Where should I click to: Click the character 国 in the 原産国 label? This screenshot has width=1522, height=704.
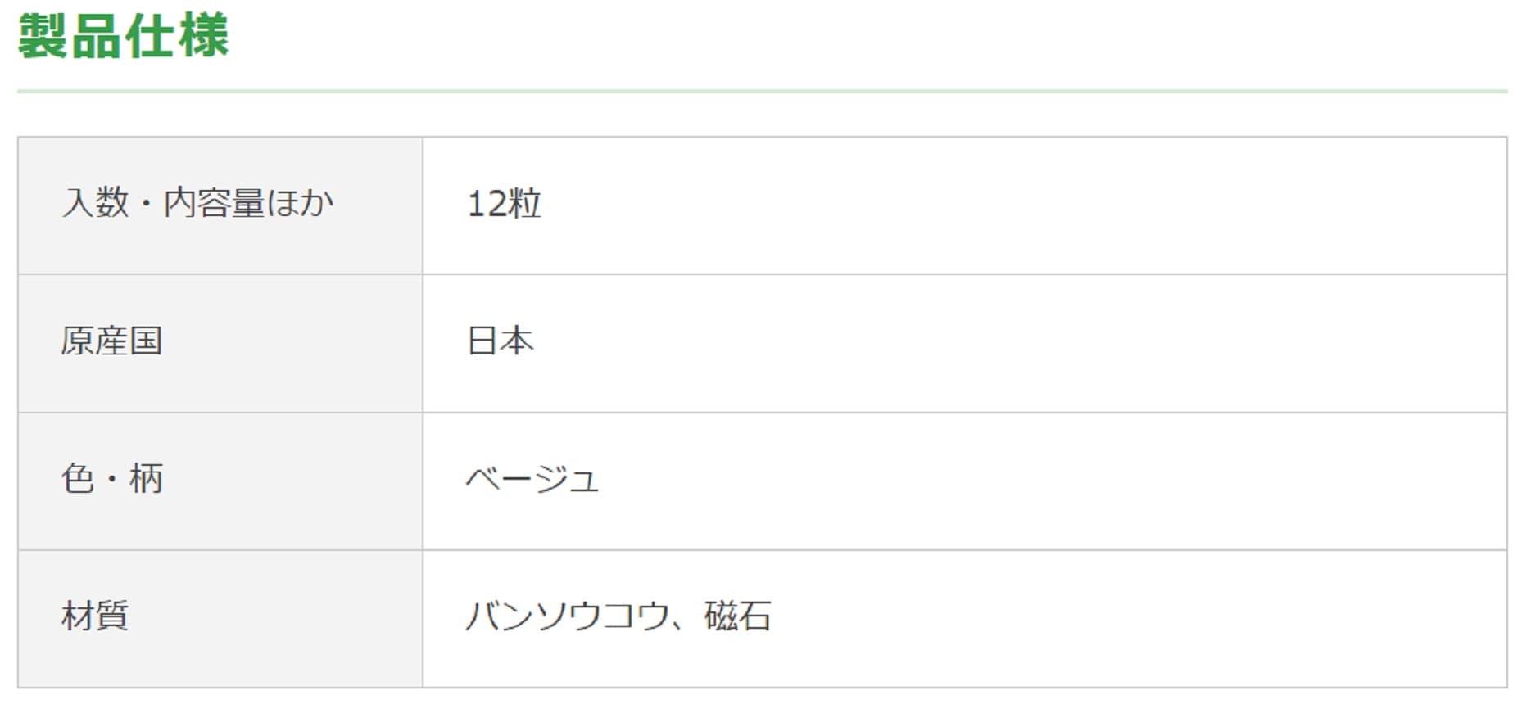146,341
